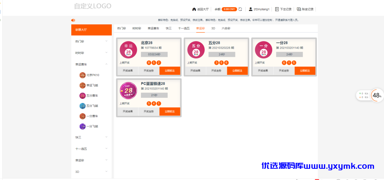Click 立即投注 on the PC蛋蛋极速28 card
384x180 pixels.
coord(170,112)
